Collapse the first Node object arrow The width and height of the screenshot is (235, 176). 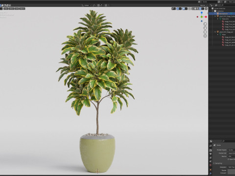tap(218, 19)
